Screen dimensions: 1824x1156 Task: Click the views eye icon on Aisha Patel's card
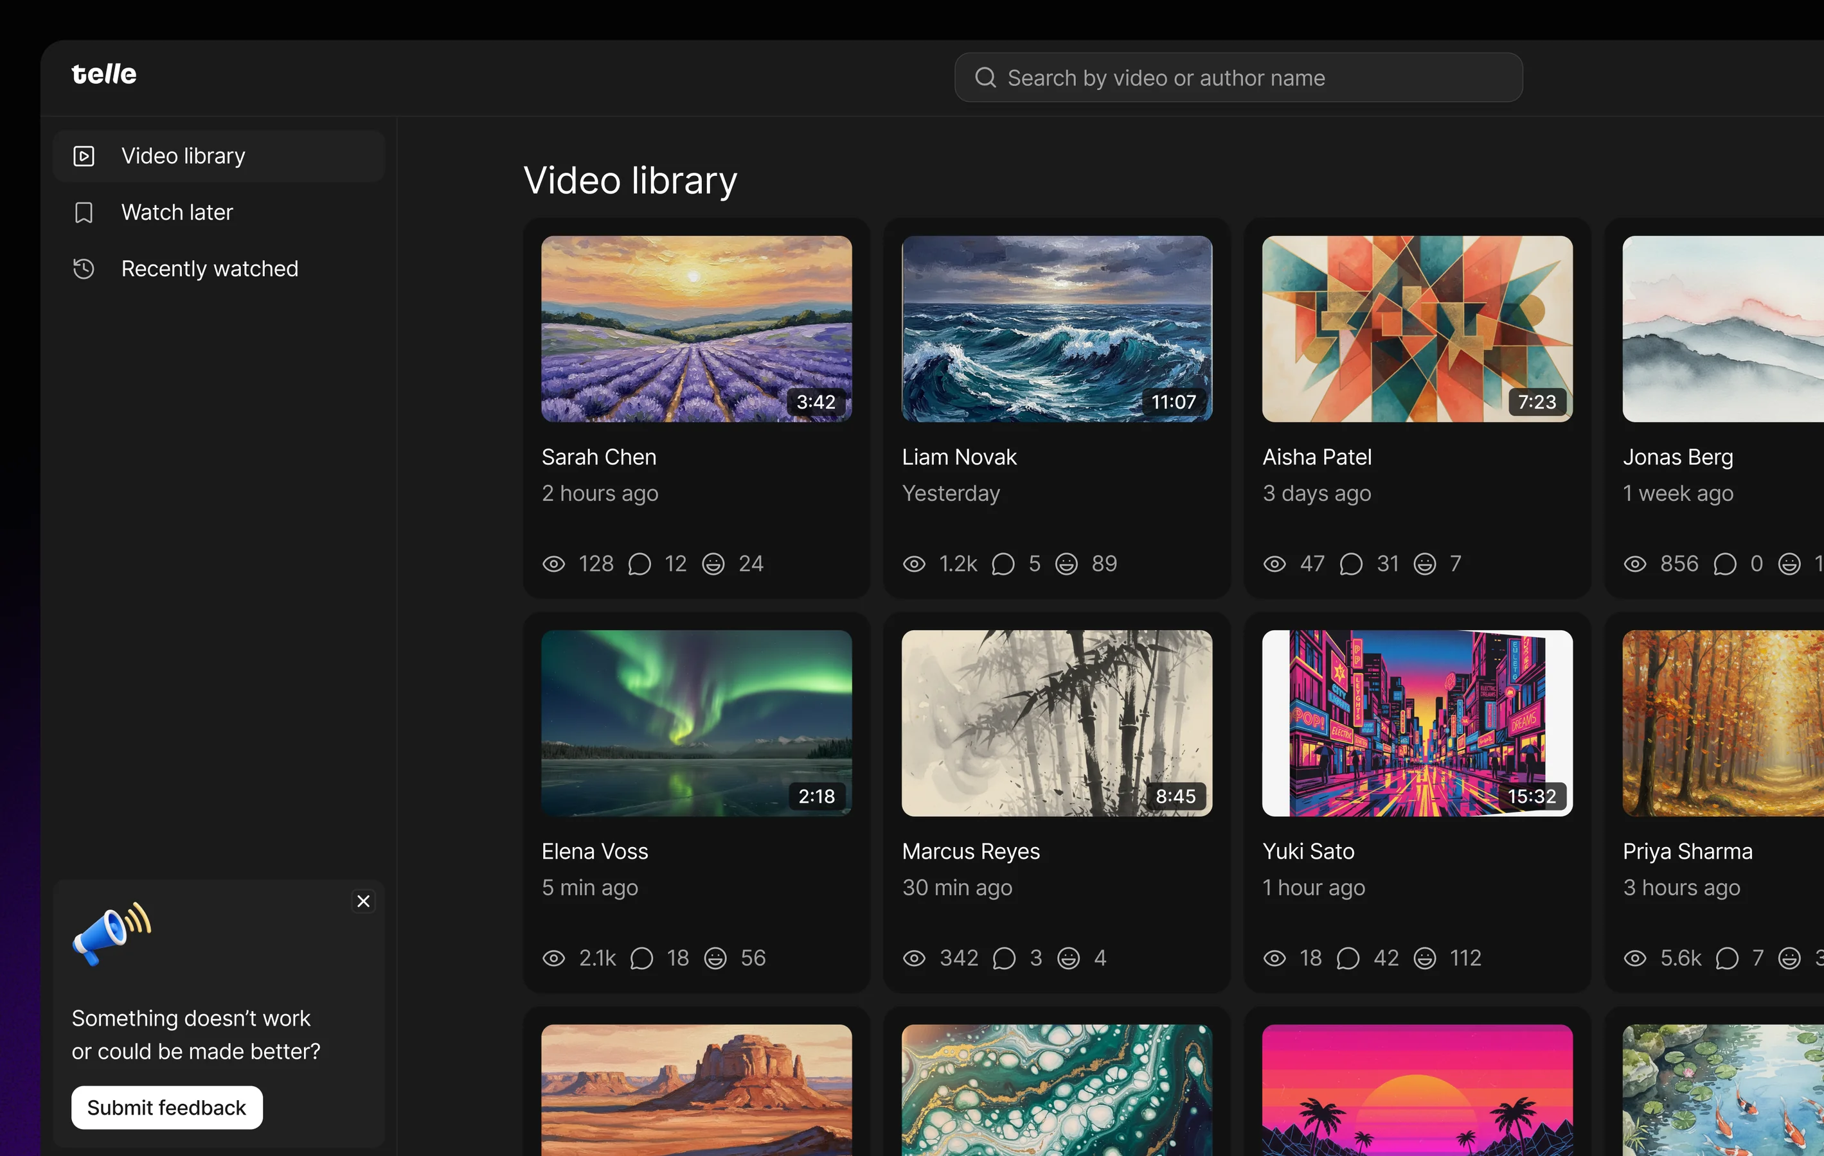[1275, 564]
